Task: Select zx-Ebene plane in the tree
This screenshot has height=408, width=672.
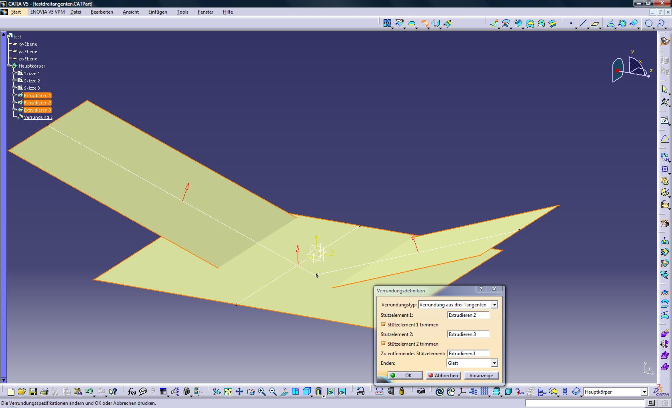Action: click(x=28, y=59)
